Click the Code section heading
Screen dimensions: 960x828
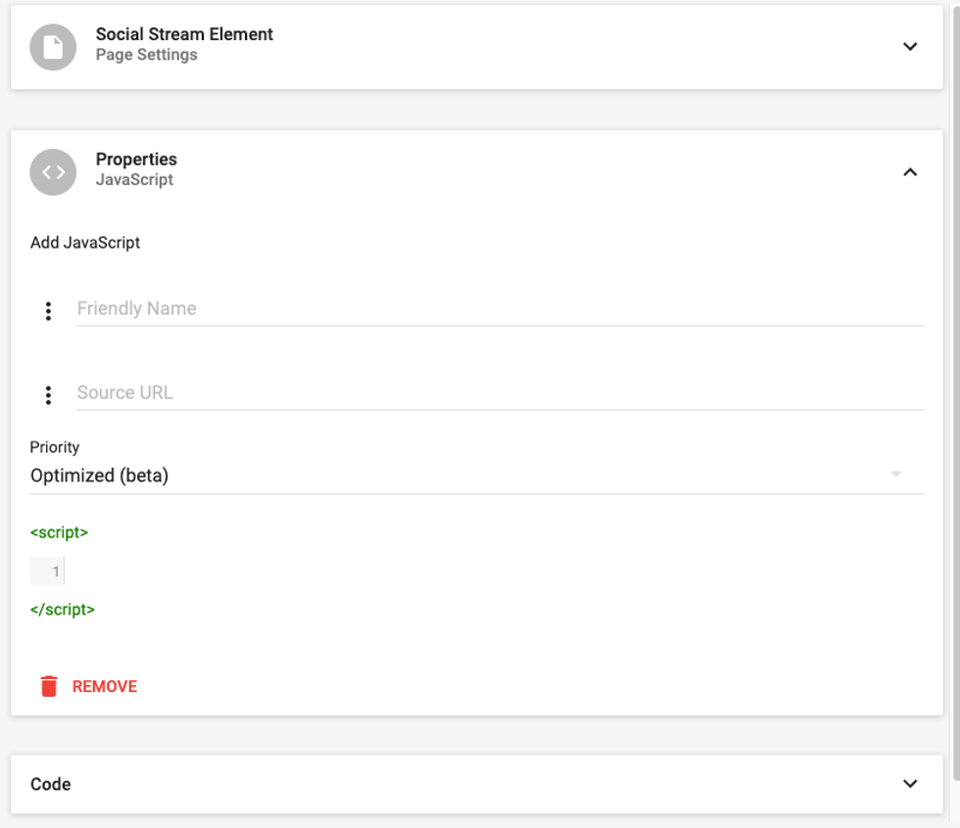pyautogui.click(x=51, y=784)
